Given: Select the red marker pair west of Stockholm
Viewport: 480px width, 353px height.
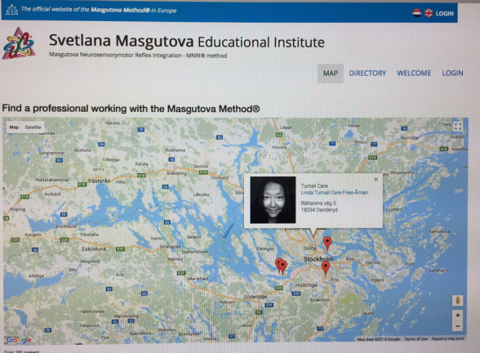Looking at the screenshot, I should [281, 266].
